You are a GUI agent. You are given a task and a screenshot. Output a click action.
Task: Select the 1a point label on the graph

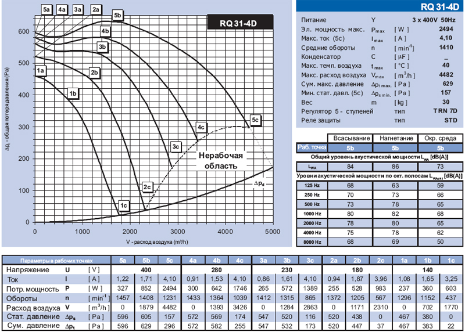pos(41,71)
